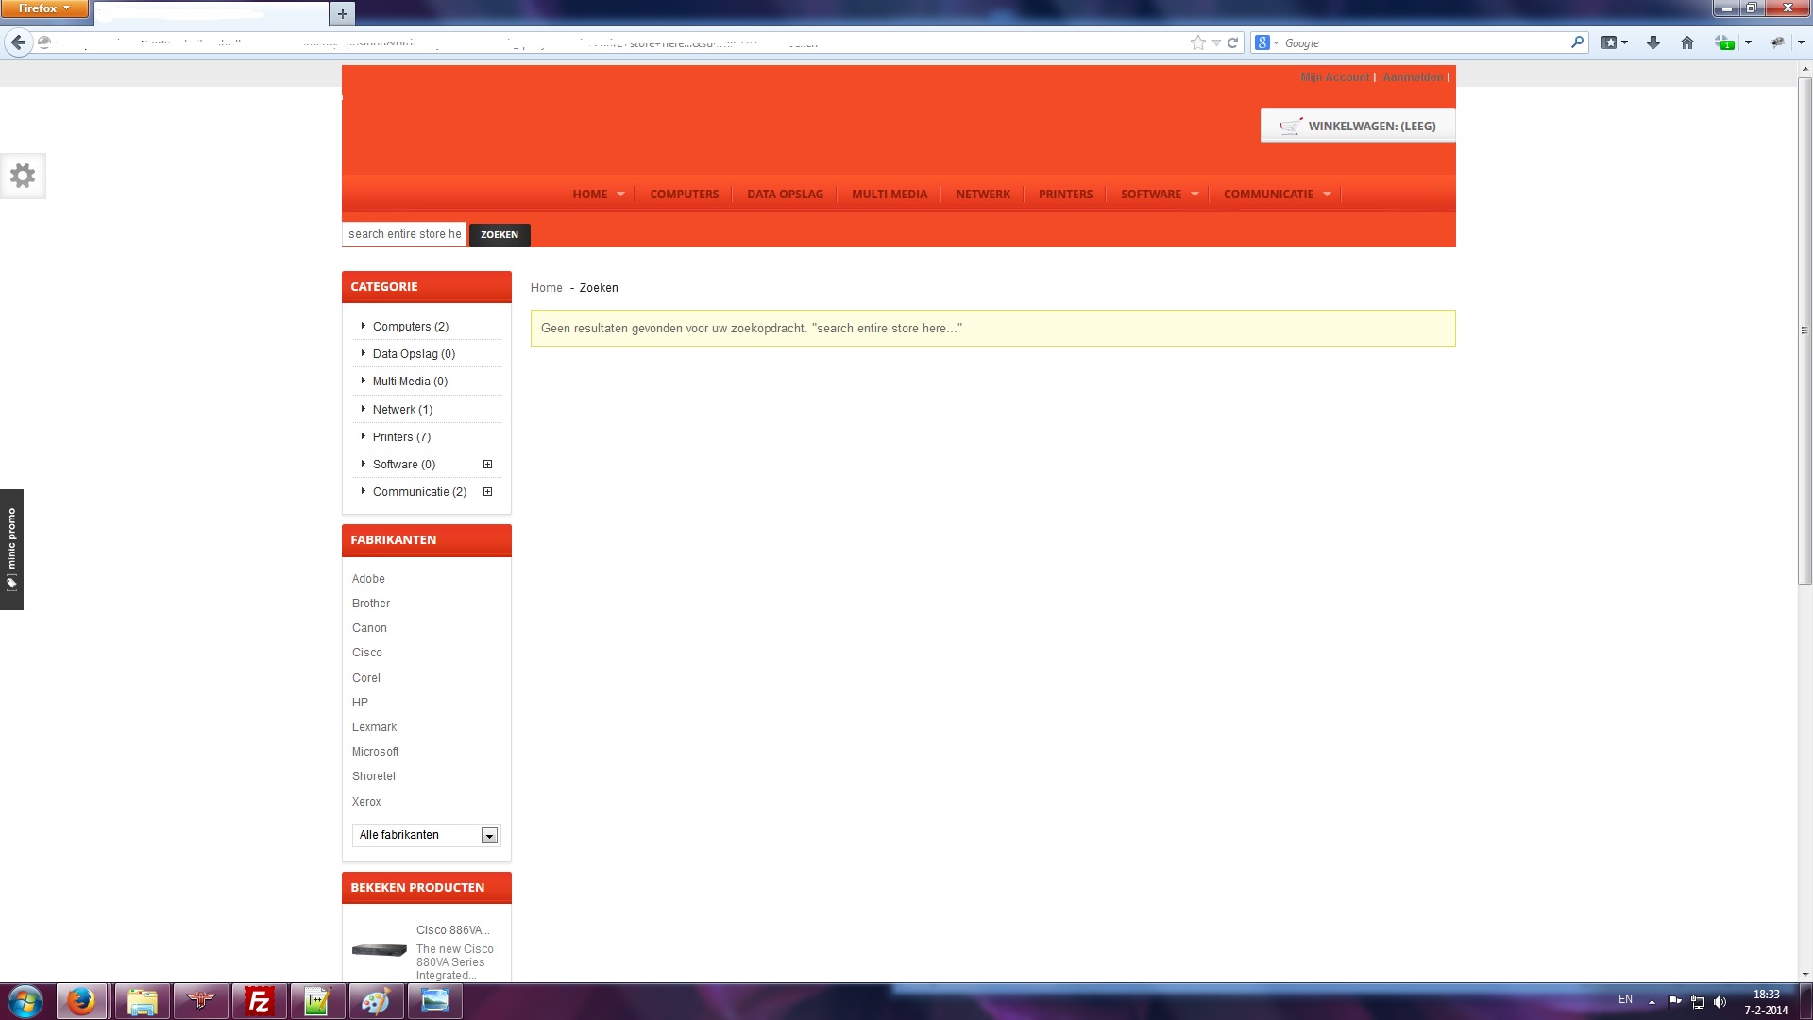Select DATA OPSLAG in the navigation bar
Screen dimensions: 1813x1020
785,194
